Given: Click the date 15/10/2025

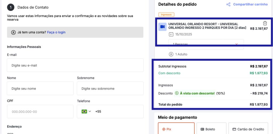Looking at the screenshot, I should [x=184, y=34].
